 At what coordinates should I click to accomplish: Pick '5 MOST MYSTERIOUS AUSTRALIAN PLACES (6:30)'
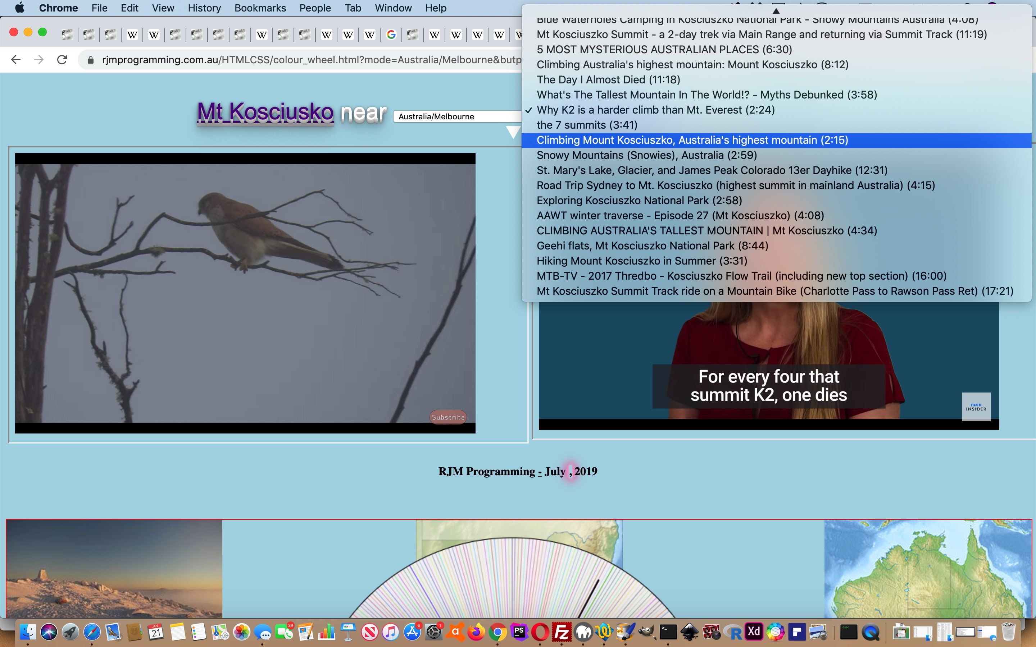(776, 50)
